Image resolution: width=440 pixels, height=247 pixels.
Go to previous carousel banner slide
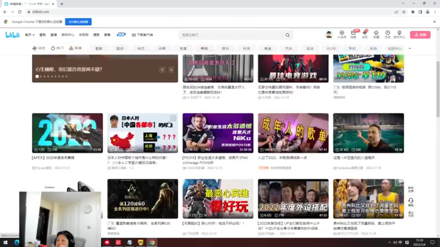[162, 70]
